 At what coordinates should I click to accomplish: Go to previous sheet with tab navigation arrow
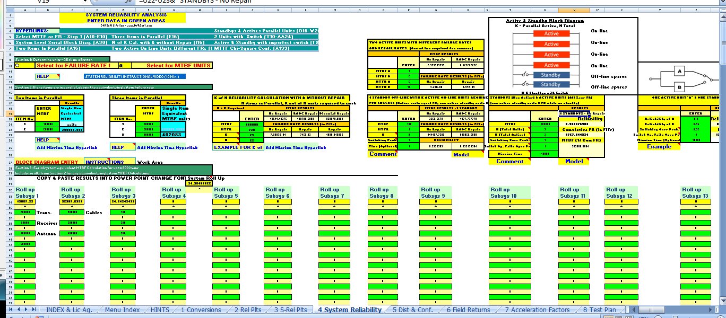pos(19,310)
